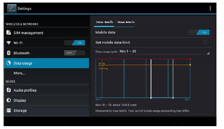This screenshot has height=129, width=224.
Task: Open the Bluetooth settings row
Action: (x=47, y=53)
